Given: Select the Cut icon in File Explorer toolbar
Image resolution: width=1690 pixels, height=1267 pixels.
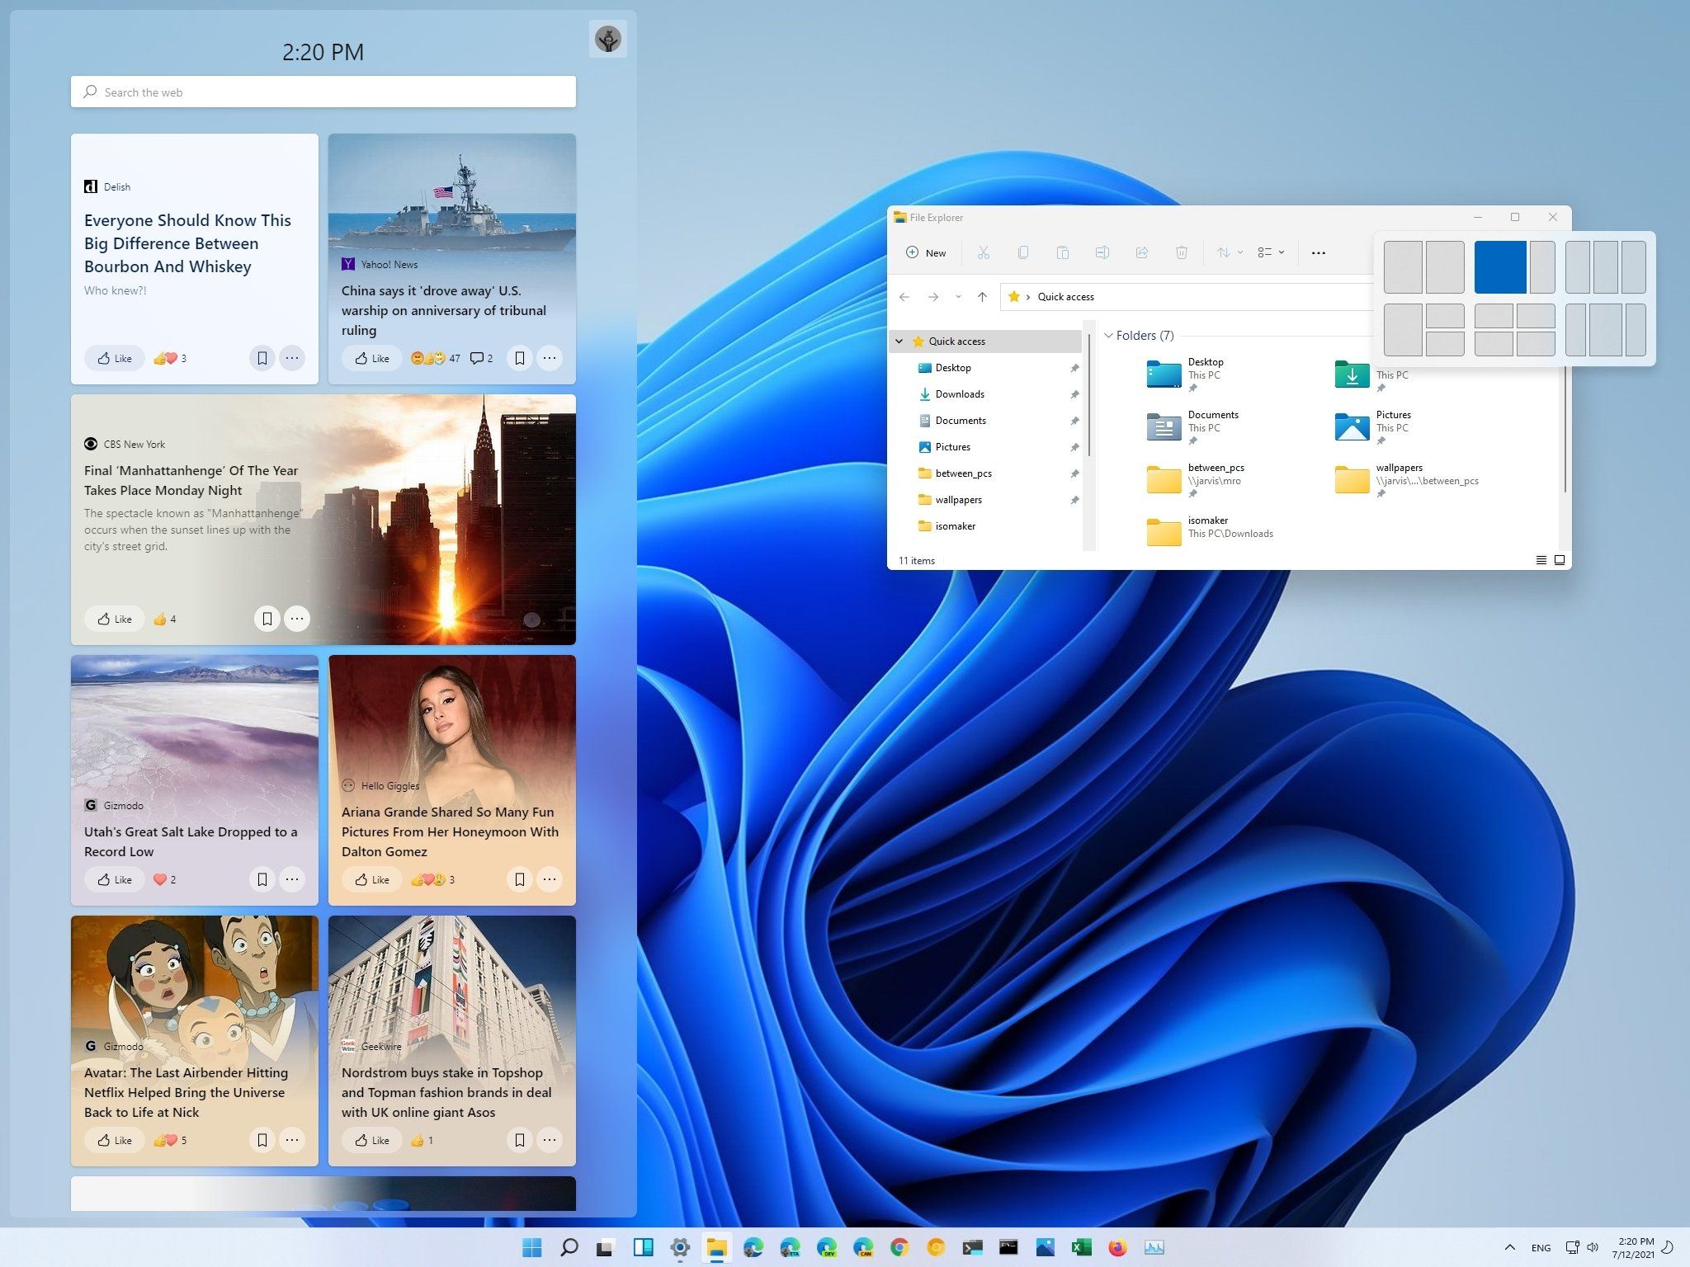Looking at the screenshot, I should point(983,252).
